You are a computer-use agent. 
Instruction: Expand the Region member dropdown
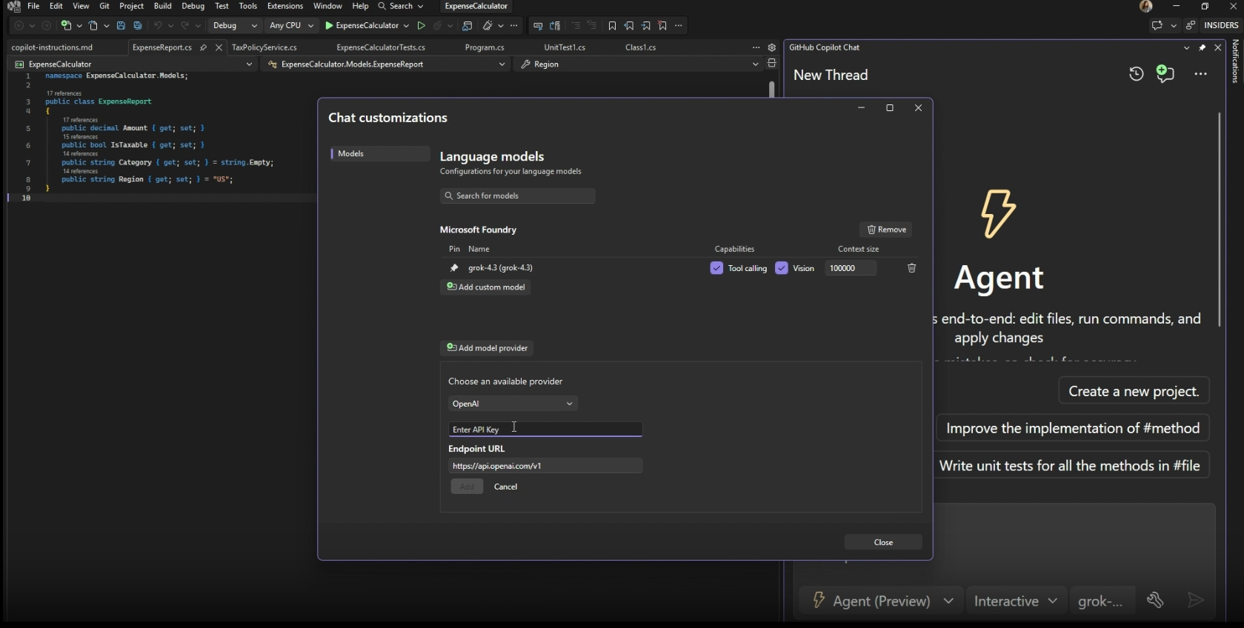(x=639, y=64)
